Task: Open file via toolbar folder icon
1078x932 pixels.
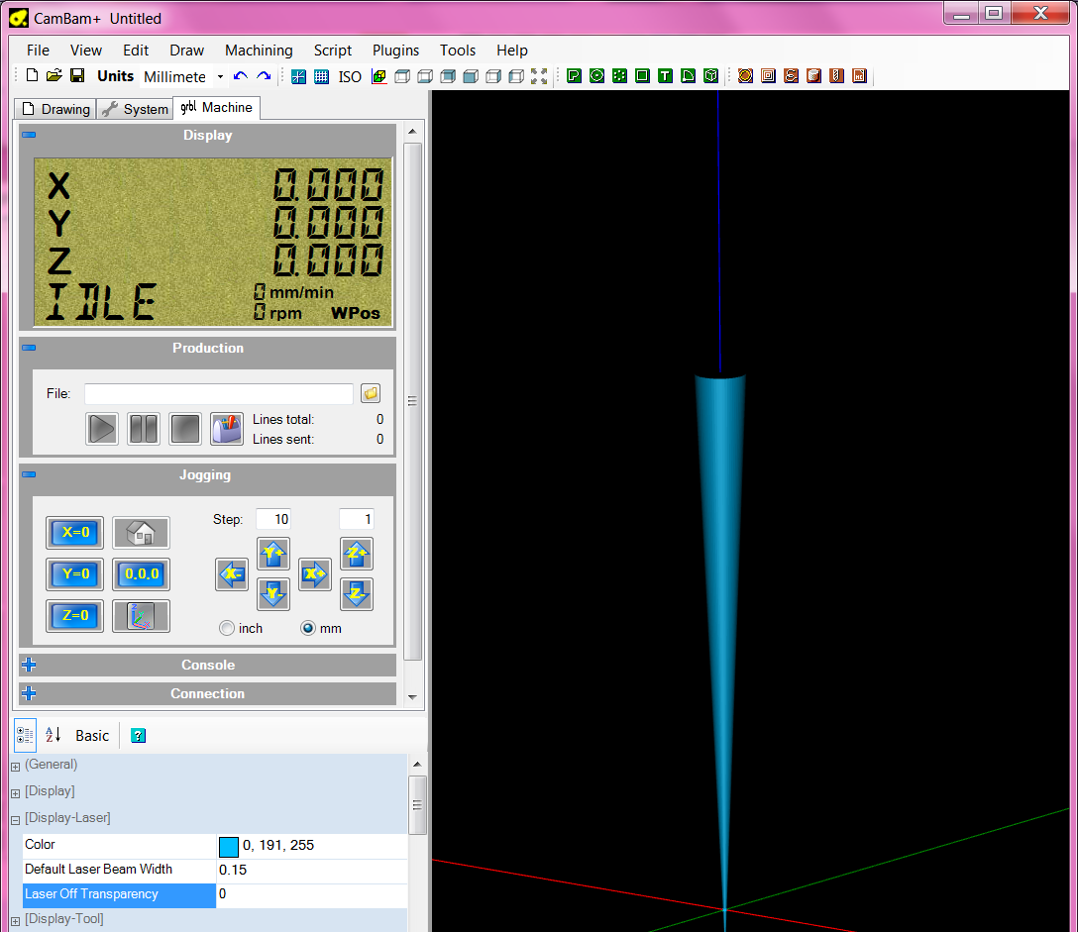Action: [54, 75]
